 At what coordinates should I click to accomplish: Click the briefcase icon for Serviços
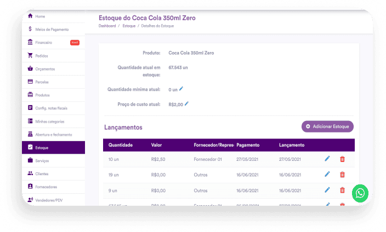(30, 160)
